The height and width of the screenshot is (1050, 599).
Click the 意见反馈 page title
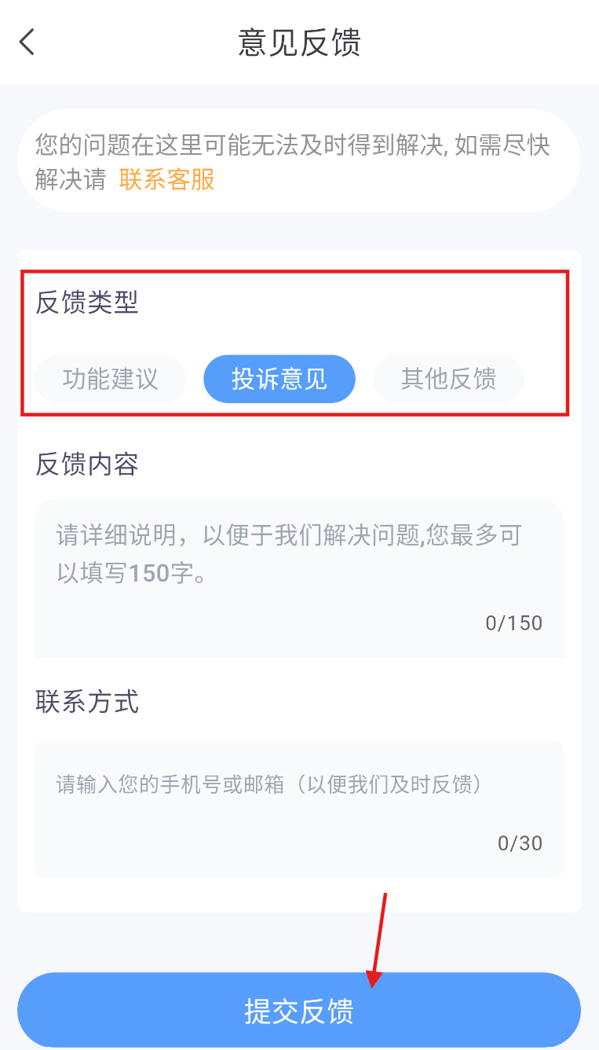click(x=299, y=42)
